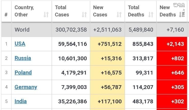Viewport: 189px width, 110px height.
Task: Select USA new cases +751,512
Action: [110, 44]
